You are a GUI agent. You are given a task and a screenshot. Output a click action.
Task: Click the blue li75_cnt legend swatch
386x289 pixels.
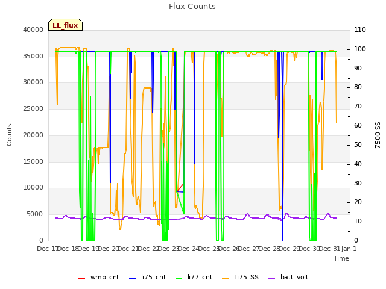133,278
